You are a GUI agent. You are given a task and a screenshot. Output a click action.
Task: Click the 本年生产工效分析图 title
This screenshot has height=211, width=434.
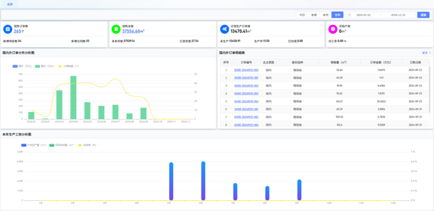pos(17,134)
